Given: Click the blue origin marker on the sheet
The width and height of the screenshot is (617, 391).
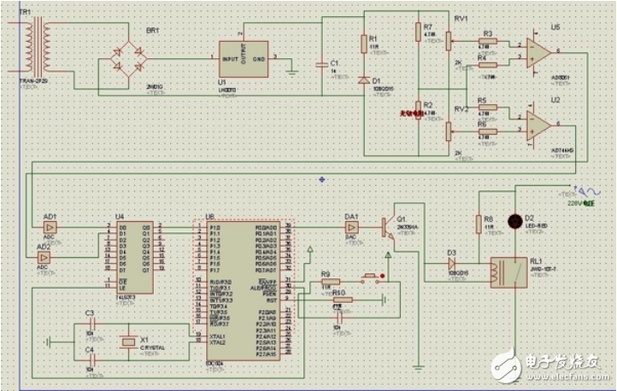Looking at the screenshot, I should (x=321, y=179).
